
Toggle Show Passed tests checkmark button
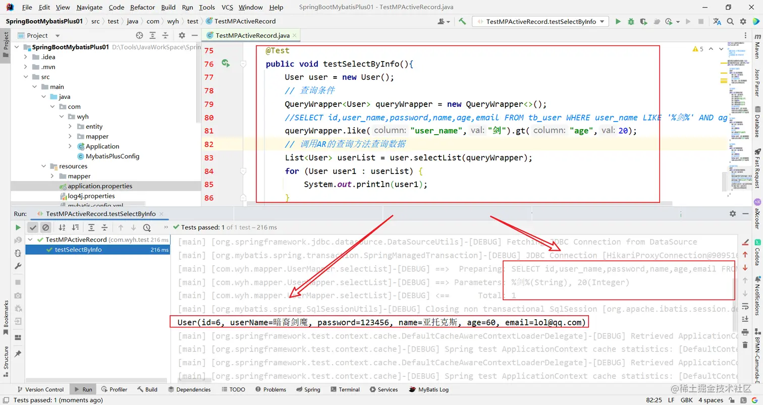pyautogui.click(x=33, y=227)
